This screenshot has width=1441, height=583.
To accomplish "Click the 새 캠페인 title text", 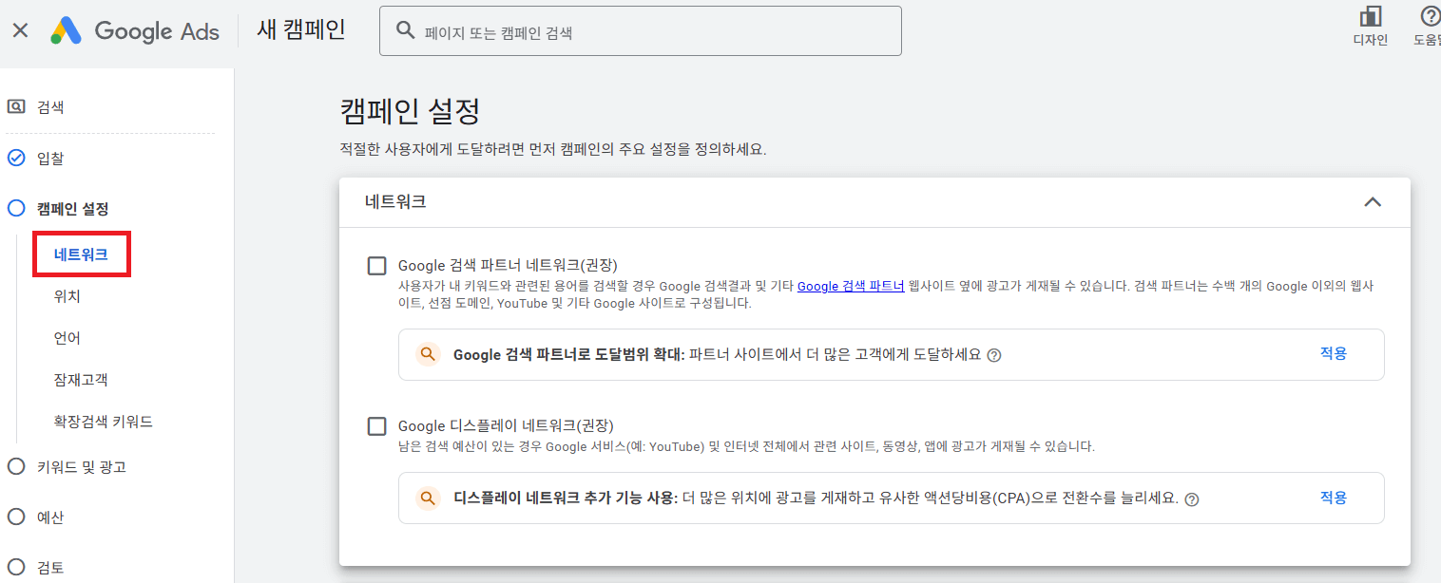I will click(301, 29).
